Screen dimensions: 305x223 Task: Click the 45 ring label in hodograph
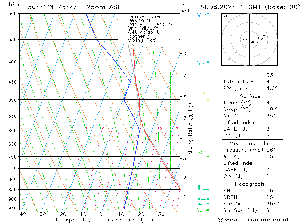pos(230,58)
